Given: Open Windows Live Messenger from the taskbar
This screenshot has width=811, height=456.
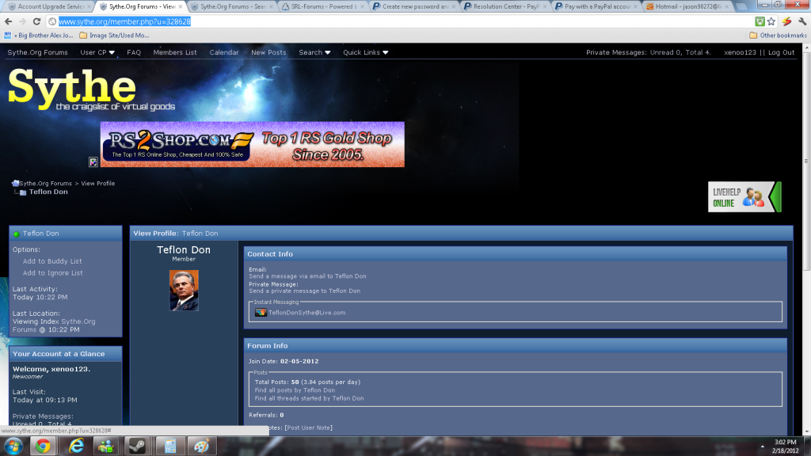Looking at the screenshot, I should point(106,446).
